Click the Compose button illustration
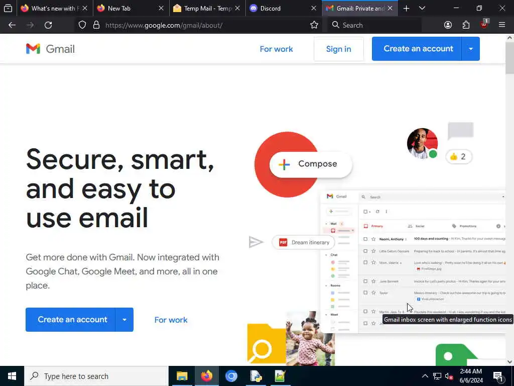The width and height of the screenshot is (514, 386). click(311, 164)
